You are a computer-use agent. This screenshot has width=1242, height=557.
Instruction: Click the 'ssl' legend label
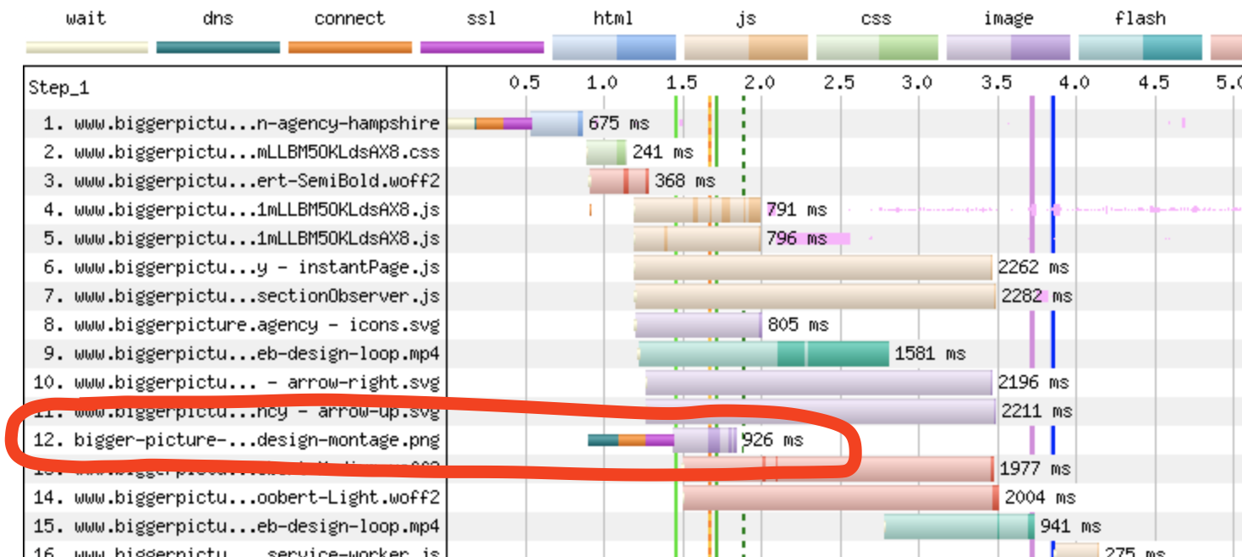481,18
